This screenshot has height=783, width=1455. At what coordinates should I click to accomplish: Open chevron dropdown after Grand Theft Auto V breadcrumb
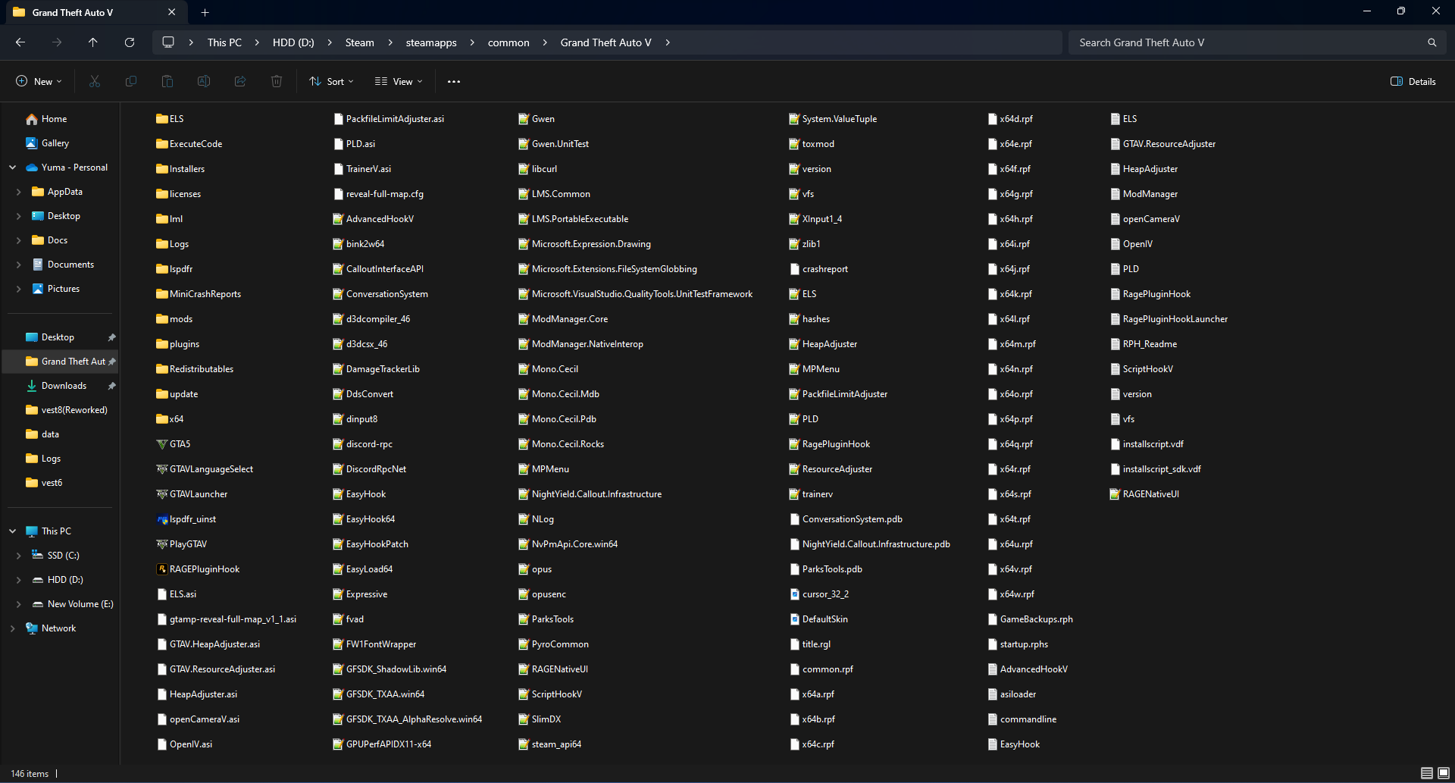click(668, 42)
